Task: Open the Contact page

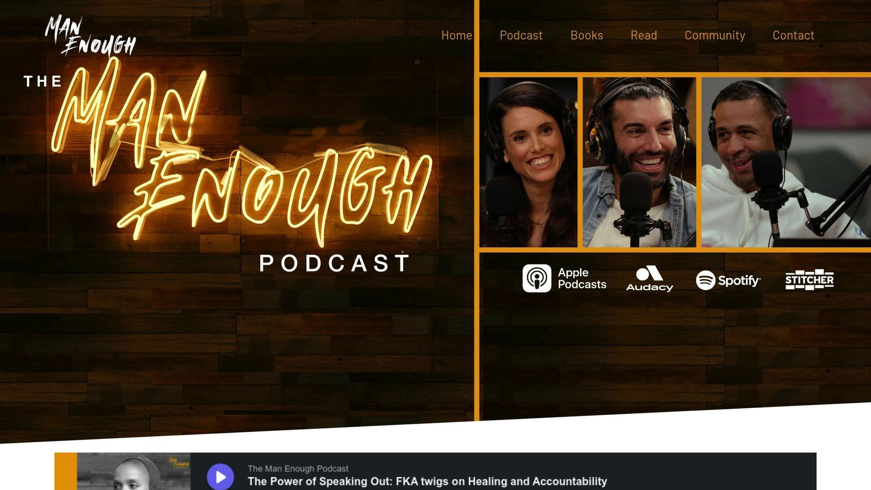Action: pyautogui.click(x=793, y=35)
